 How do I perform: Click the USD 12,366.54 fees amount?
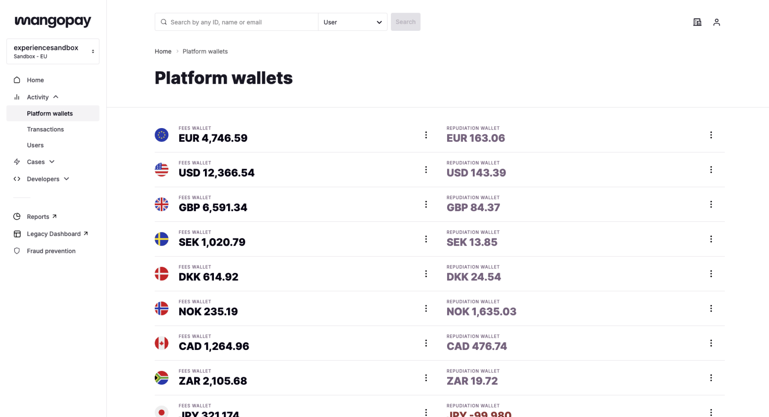[216, 173]
